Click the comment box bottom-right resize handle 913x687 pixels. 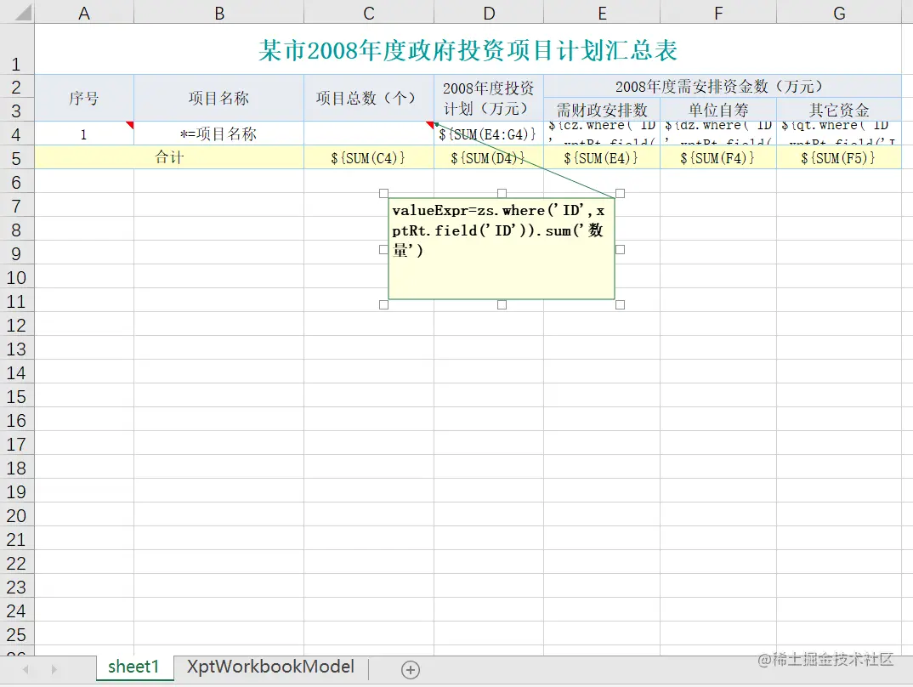620,304
